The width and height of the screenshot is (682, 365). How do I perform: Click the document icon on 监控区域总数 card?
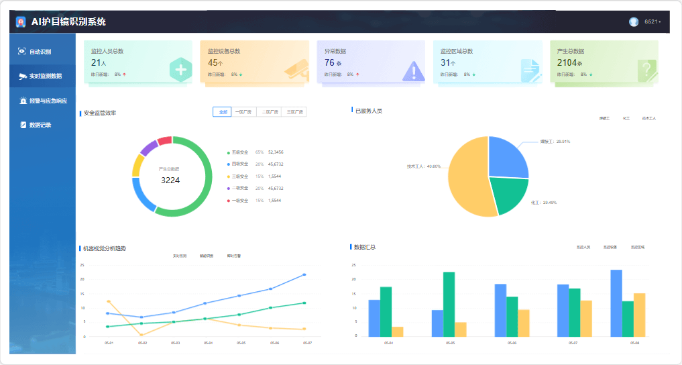coord(530,70)
